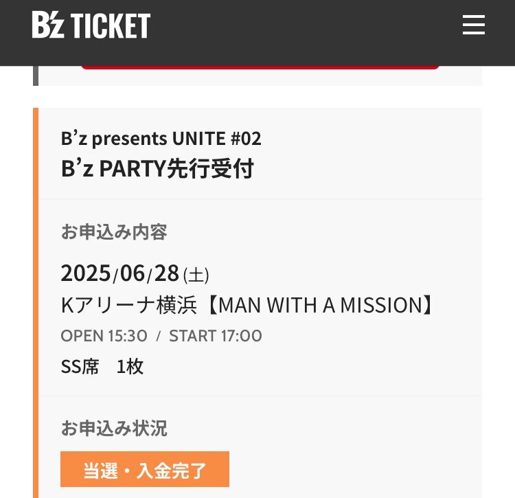Click the START 17:00 time text
The height and width of the screenshot is (498, 515).
216,336
